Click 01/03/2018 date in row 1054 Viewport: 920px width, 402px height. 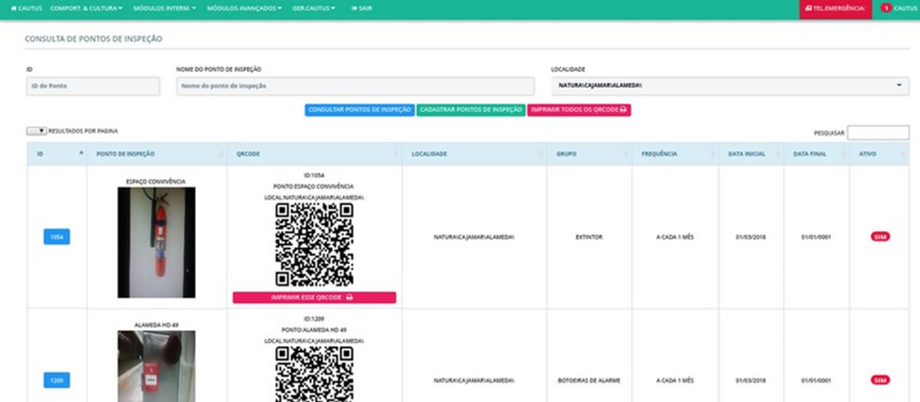pos(750,237)
